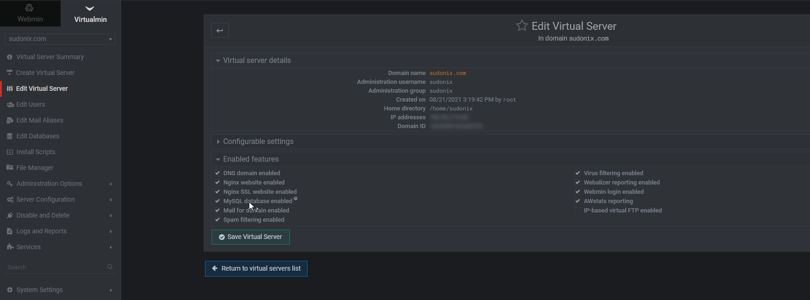Click the back arrow button at top
Screen dimensions: 810x300
pos(220,31)
